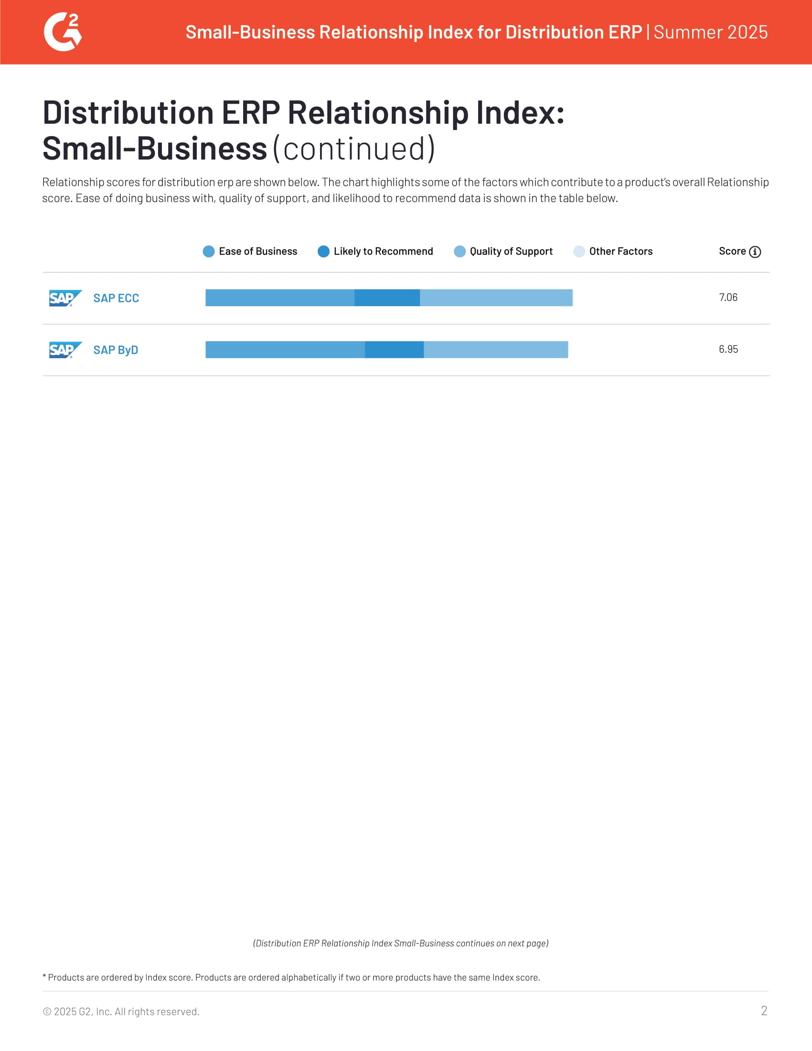Click SAP ByD's Ease of Business bar segment
The height and width of the screenshot is (1051, 812).
coord(285,350)
